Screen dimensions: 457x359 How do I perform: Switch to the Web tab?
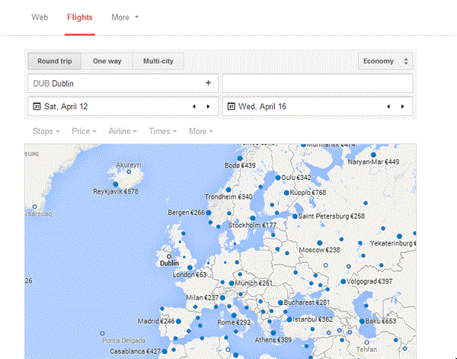[40, 17]
